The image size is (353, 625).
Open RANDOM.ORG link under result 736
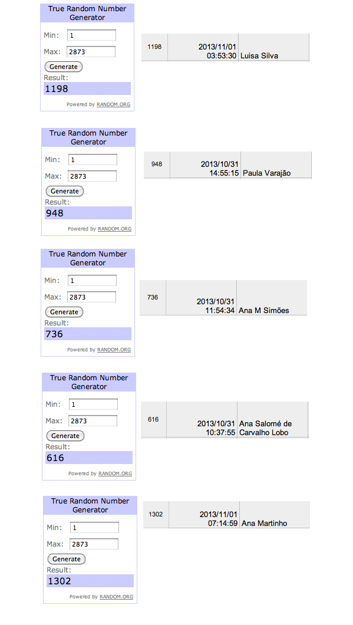114,350
